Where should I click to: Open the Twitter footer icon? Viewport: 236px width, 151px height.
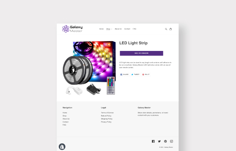pyautogui.click(x=159, y=141)
